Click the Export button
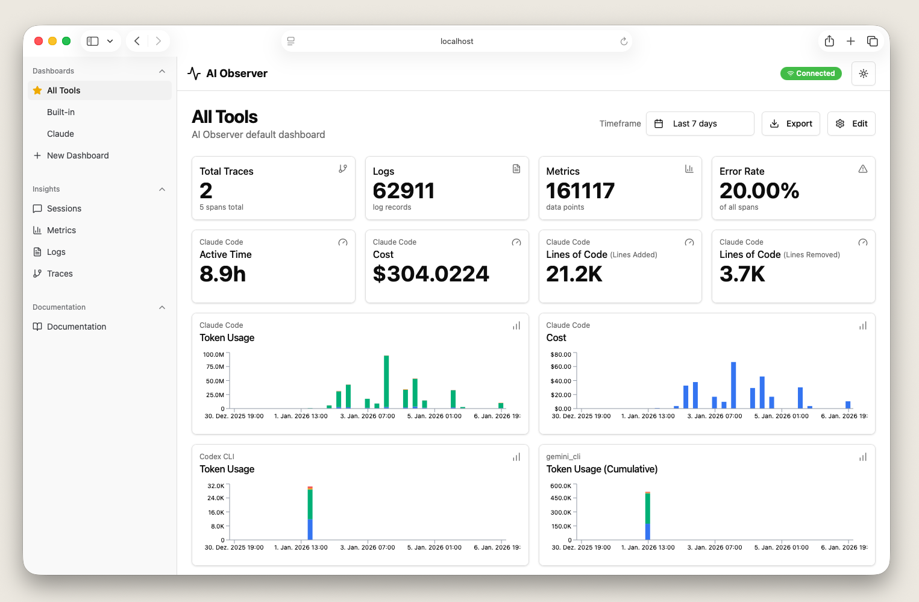The width and height of the screenshot is (919, 602). [791, 123]
